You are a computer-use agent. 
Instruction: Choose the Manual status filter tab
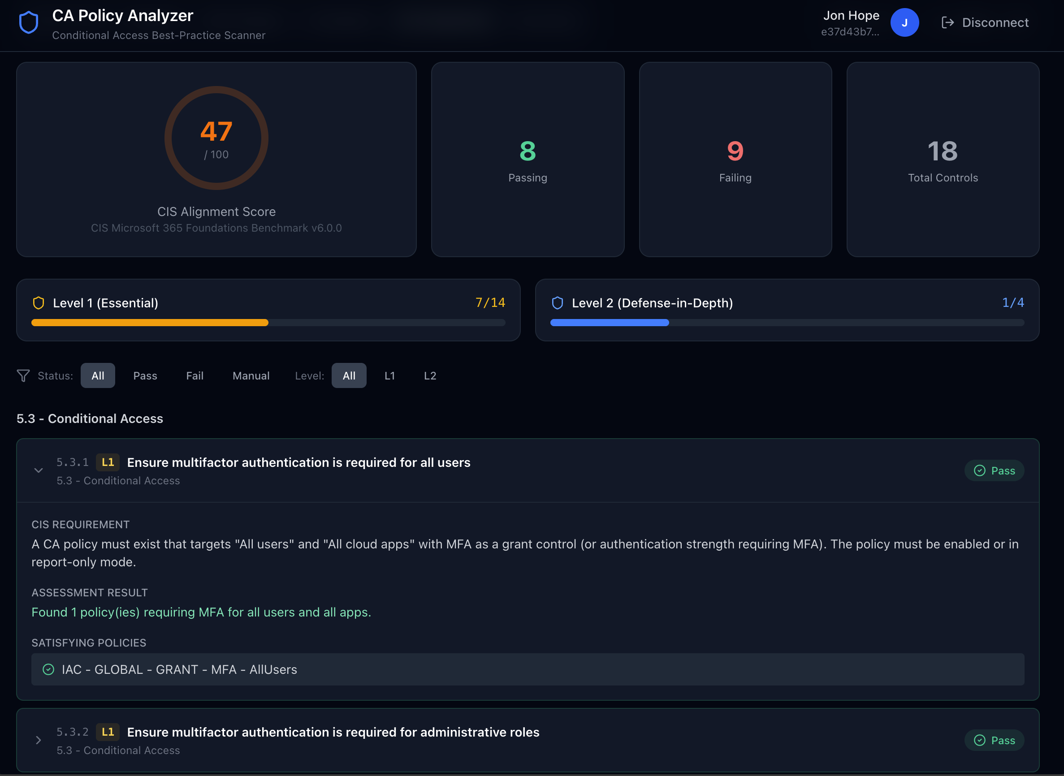click(x=251, y=376)
